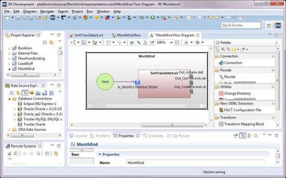Screen dimensions: 286x178
Task: Click the gear Debug icon in toolbar
Action: pyautogui.click(x=142, y=17)
